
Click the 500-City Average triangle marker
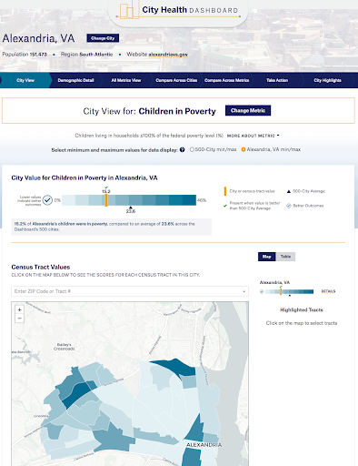[131, 208]
